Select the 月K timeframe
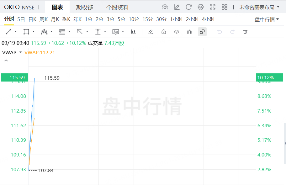This screenshot has width=286, height=185. click(x=55, y=19)
